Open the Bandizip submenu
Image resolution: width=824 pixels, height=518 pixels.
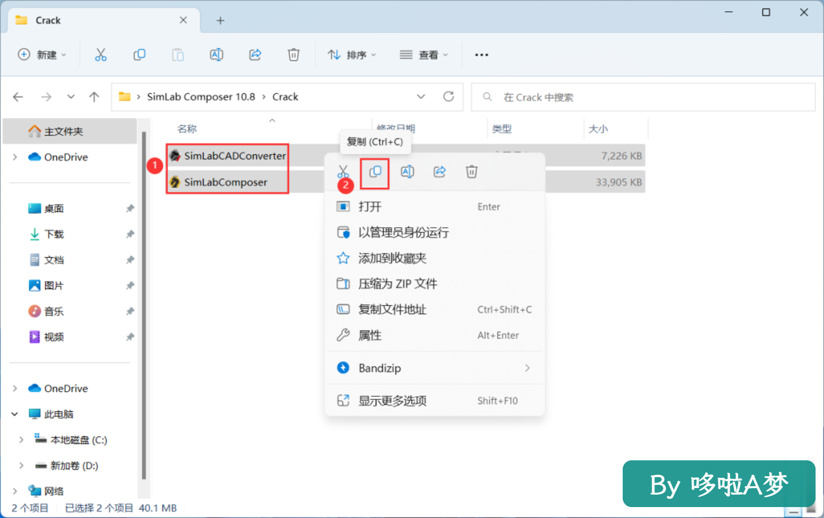[434, 368]
